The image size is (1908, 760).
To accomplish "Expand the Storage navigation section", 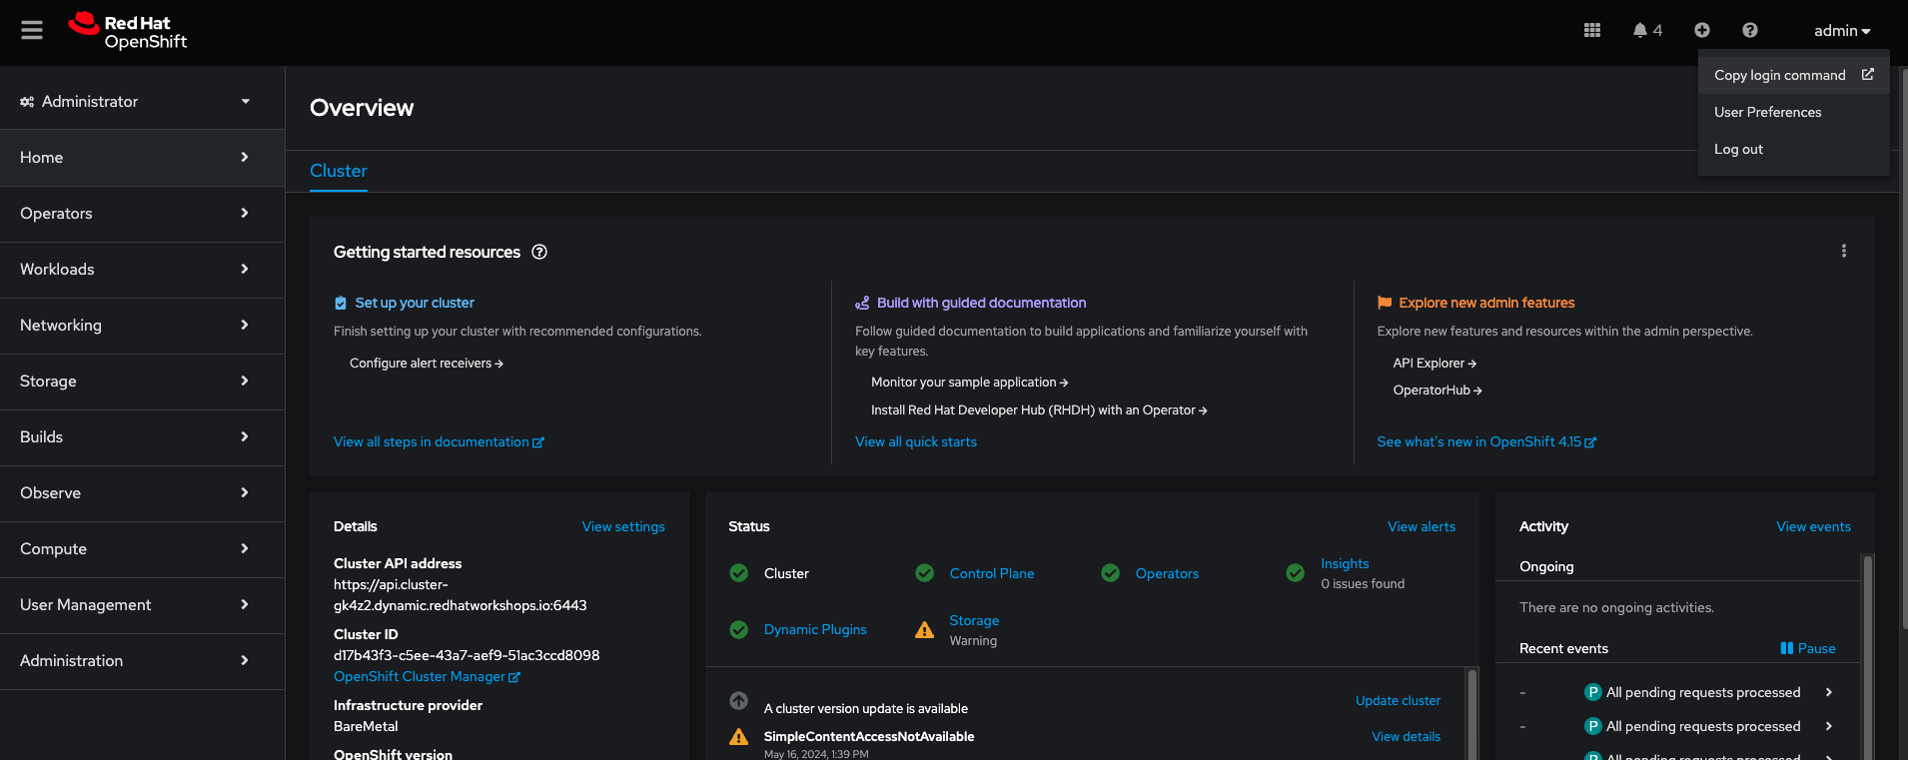I will coord(142,381).
